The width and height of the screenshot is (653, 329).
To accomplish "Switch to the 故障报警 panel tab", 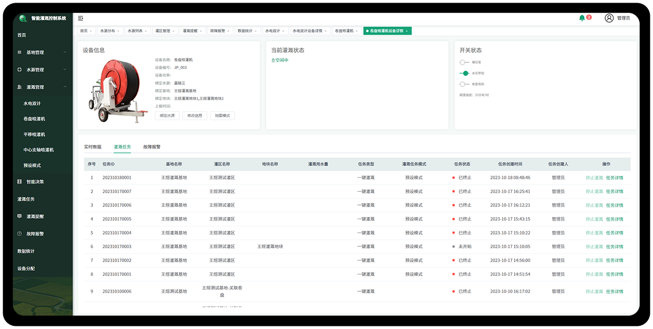I will point(152,147).
